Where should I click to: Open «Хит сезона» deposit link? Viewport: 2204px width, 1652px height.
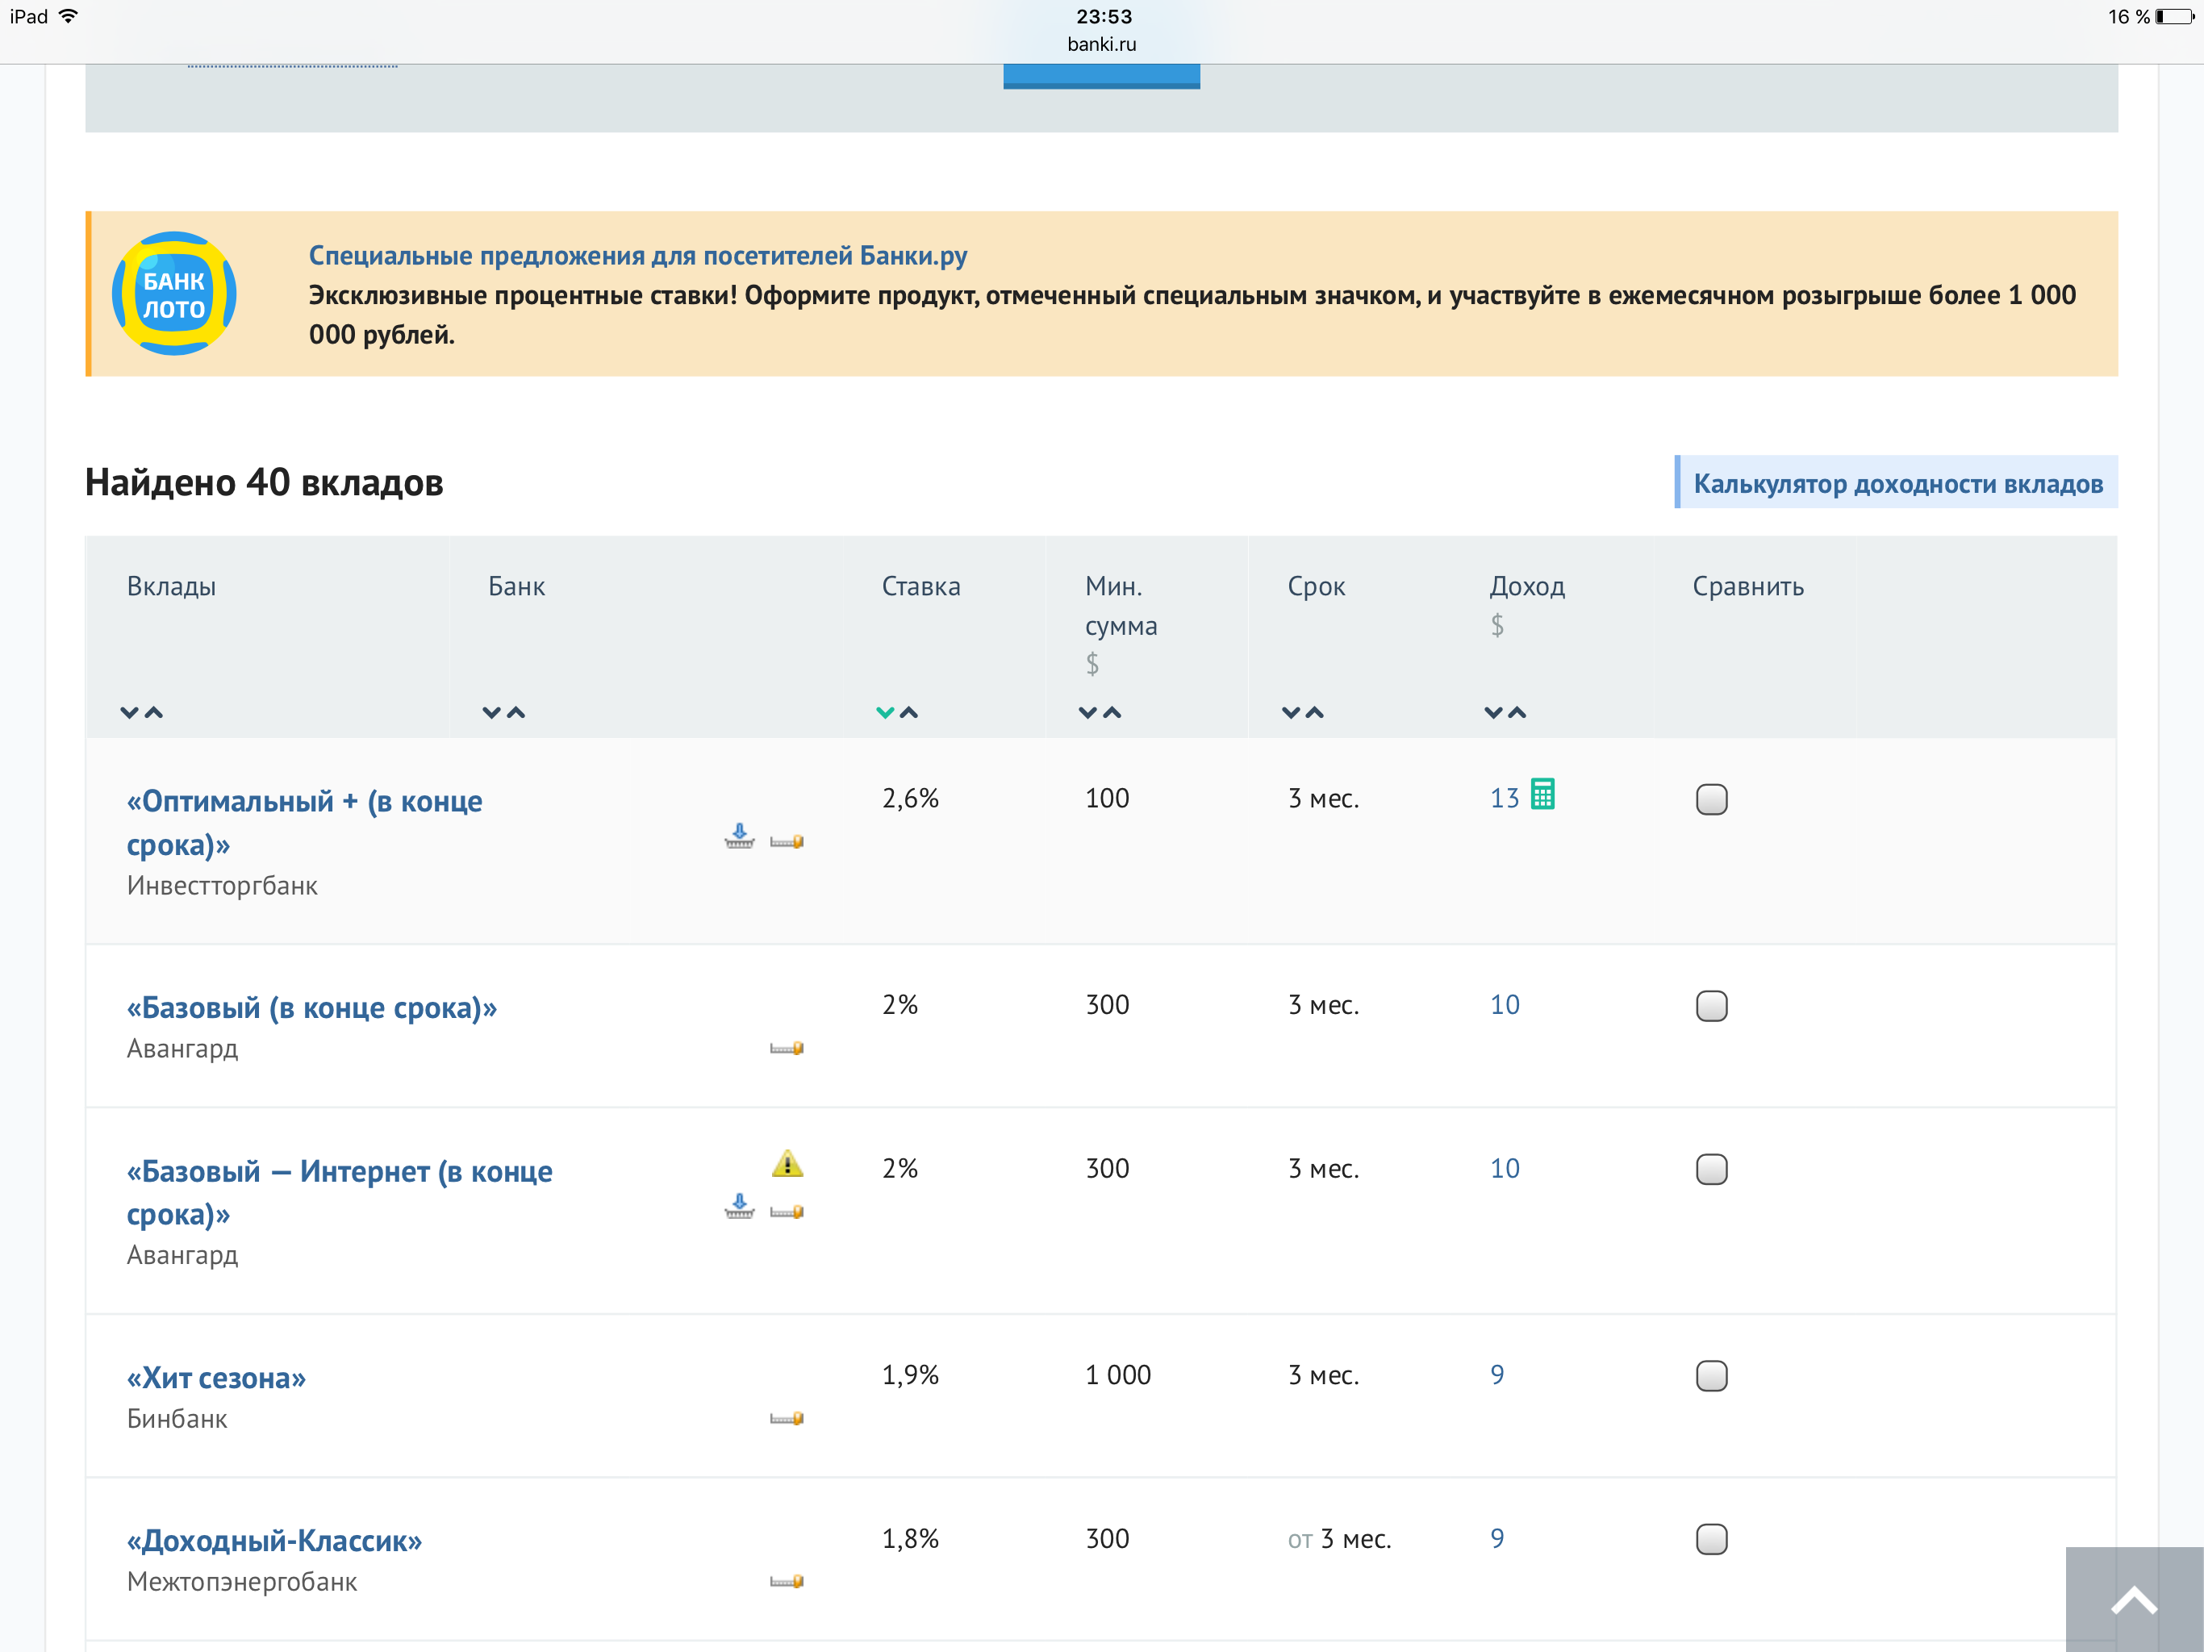coord(216,1378)
